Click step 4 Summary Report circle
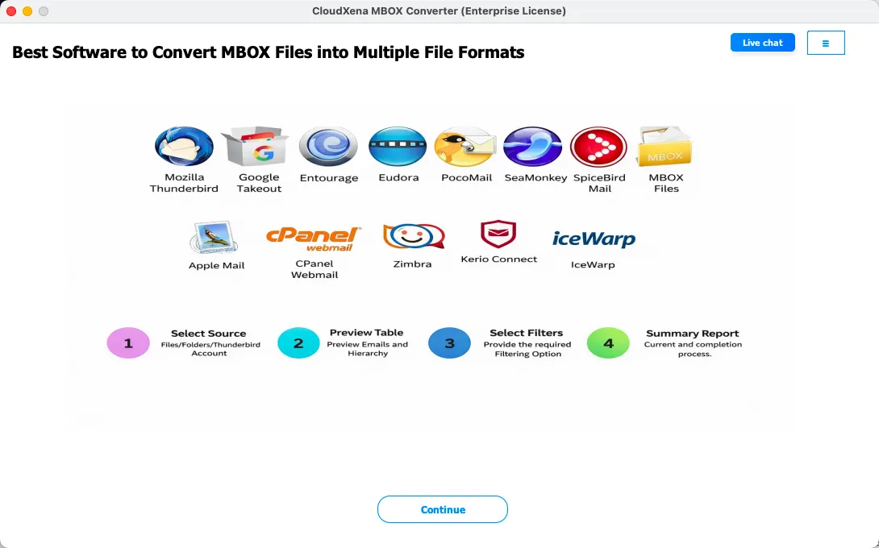 [608, 343]
